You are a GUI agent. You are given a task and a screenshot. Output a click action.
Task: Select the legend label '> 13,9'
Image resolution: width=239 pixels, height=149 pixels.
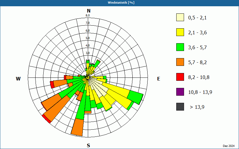click(197, 107)
